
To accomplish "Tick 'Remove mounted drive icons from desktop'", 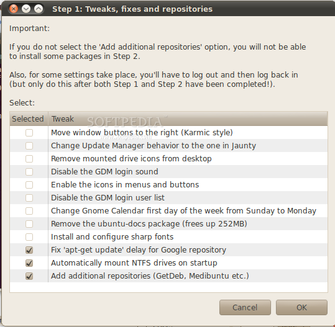I will coord(29,159).
